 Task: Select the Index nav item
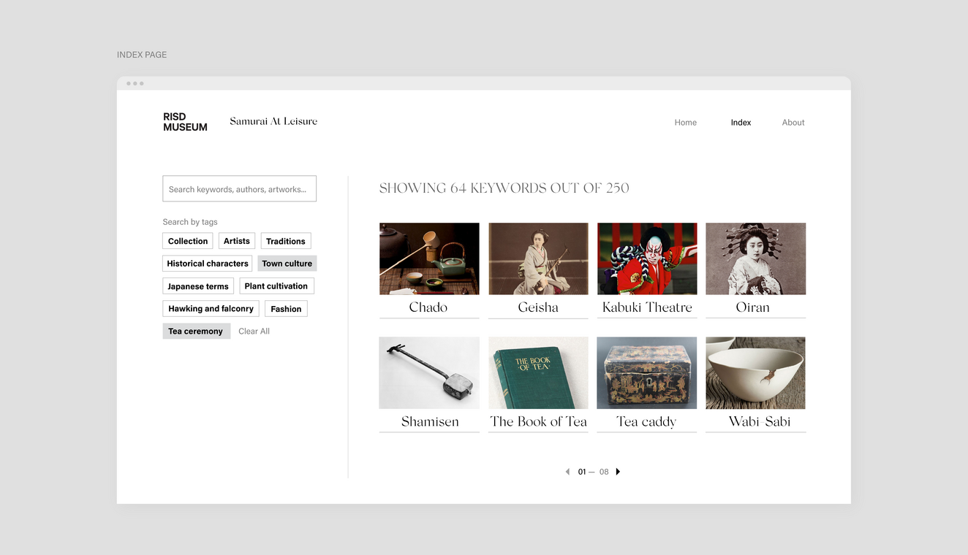pos(741,123)
